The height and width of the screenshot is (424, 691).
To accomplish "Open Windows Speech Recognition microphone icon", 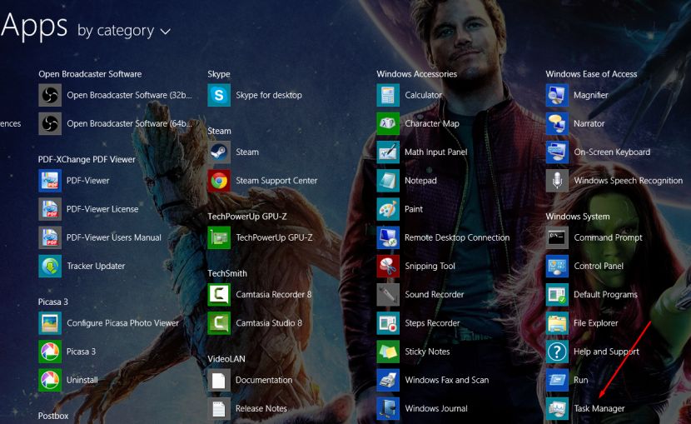I will [557, 180].
